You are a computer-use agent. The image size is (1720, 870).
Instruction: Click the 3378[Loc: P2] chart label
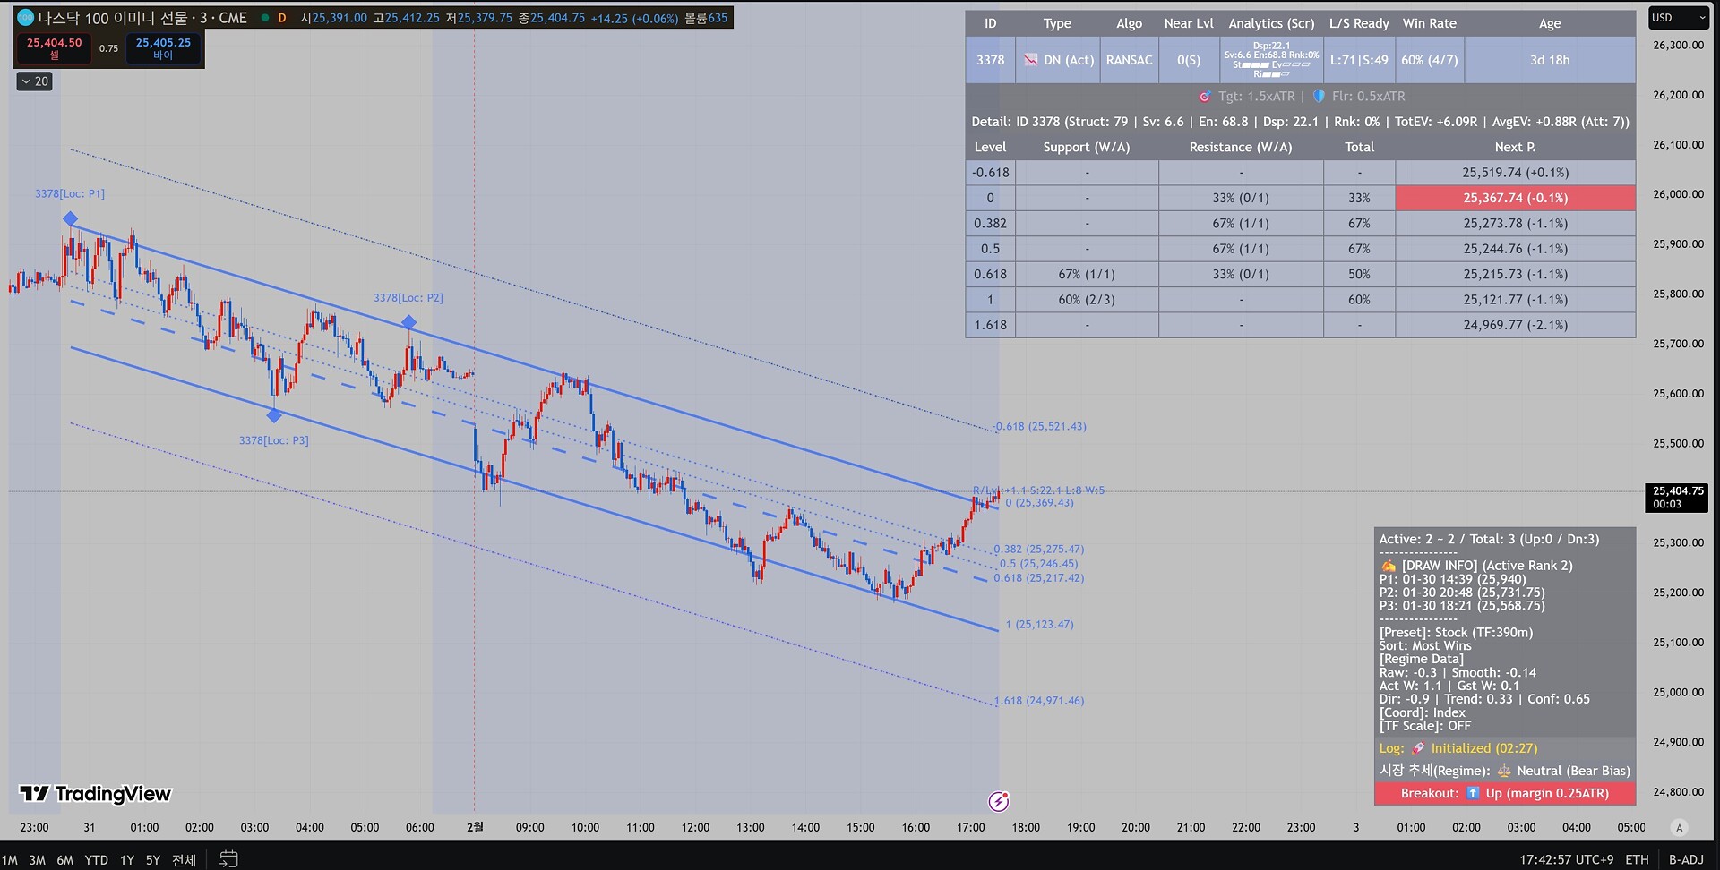[408, 297]
